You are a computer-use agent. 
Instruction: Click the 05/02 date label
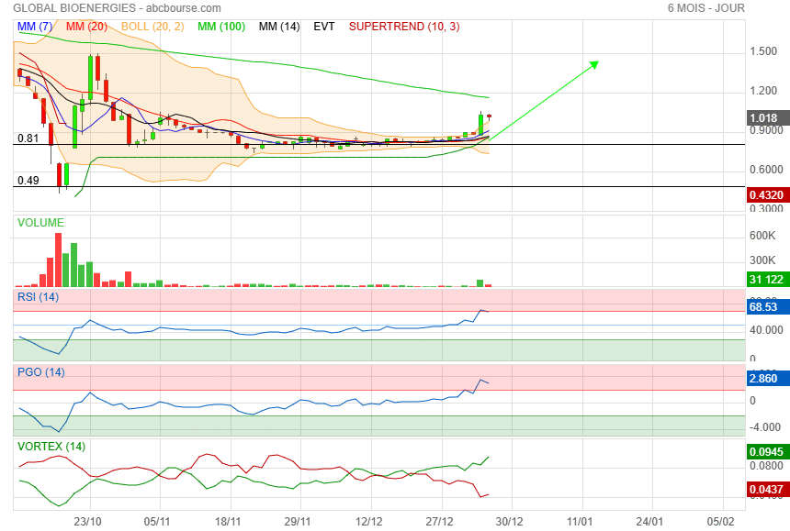[720, 522]
